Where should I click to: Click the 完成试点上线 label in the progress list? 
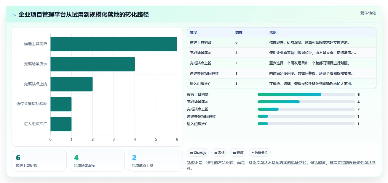(198, 109)
